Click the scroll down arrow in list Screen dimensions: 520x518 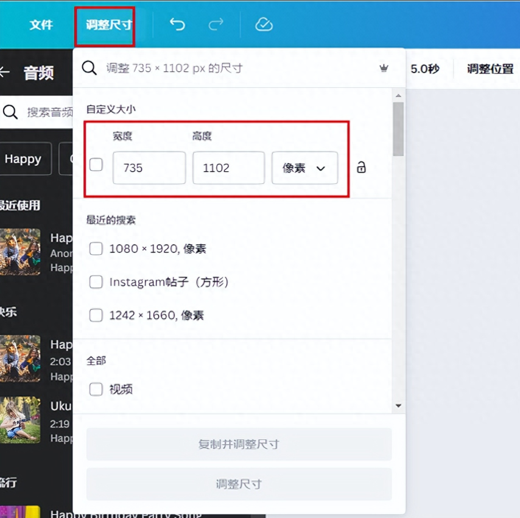click(x=398, y=405)
